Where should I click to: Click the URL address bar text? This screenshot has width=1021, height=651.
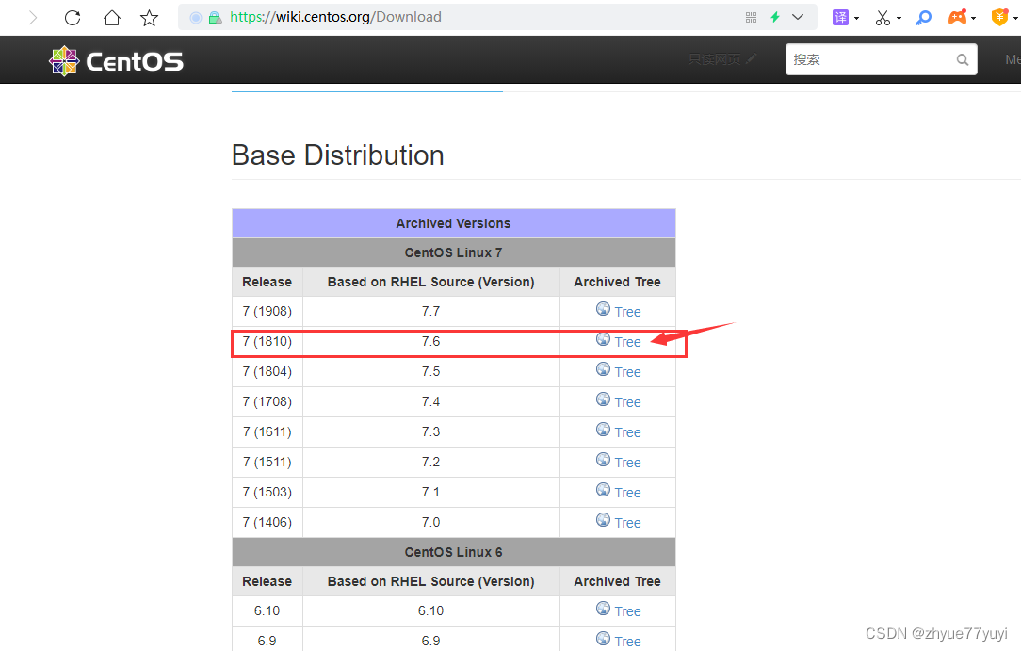335,17
